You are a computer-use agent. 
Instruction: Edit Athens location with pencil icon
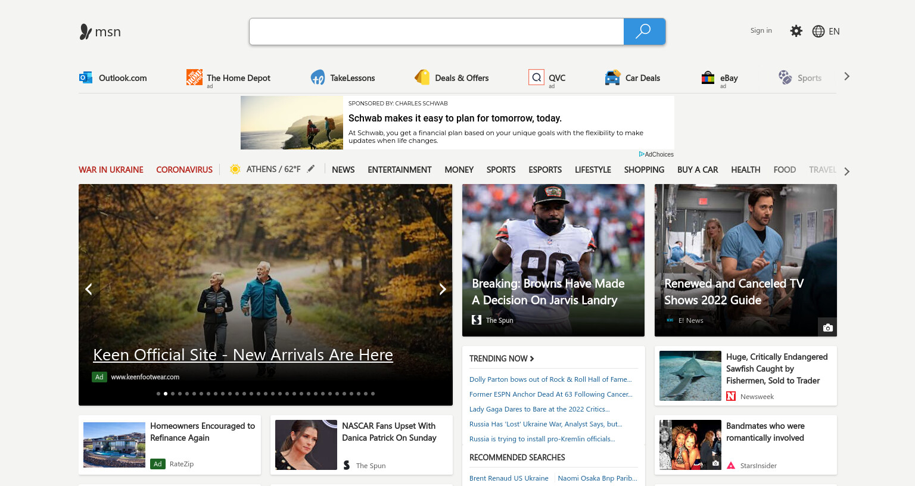tap(311, 169)
